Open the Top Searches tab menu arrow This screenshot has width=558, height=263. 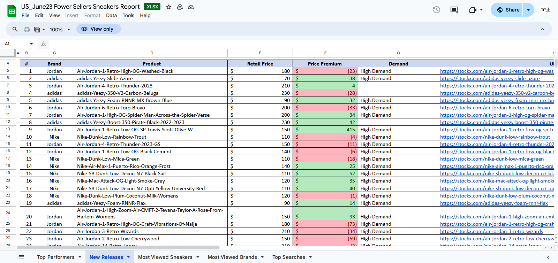[x=310, y=257]
